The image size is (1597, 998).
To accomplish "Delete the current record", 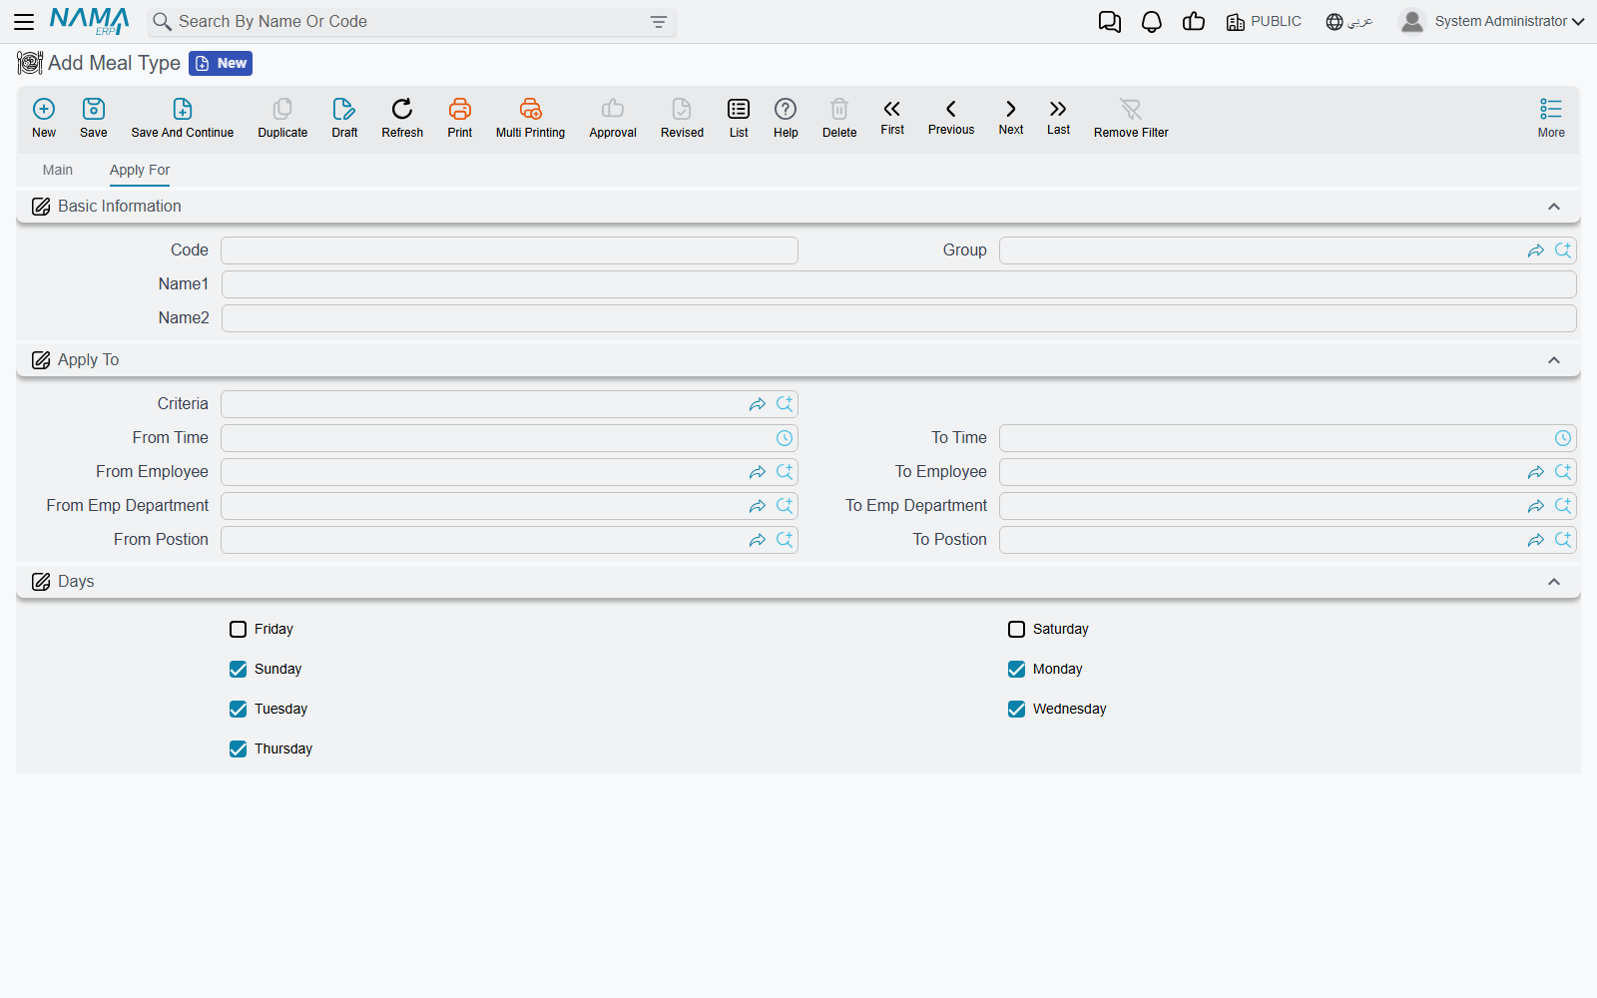I will coord(839,118).
